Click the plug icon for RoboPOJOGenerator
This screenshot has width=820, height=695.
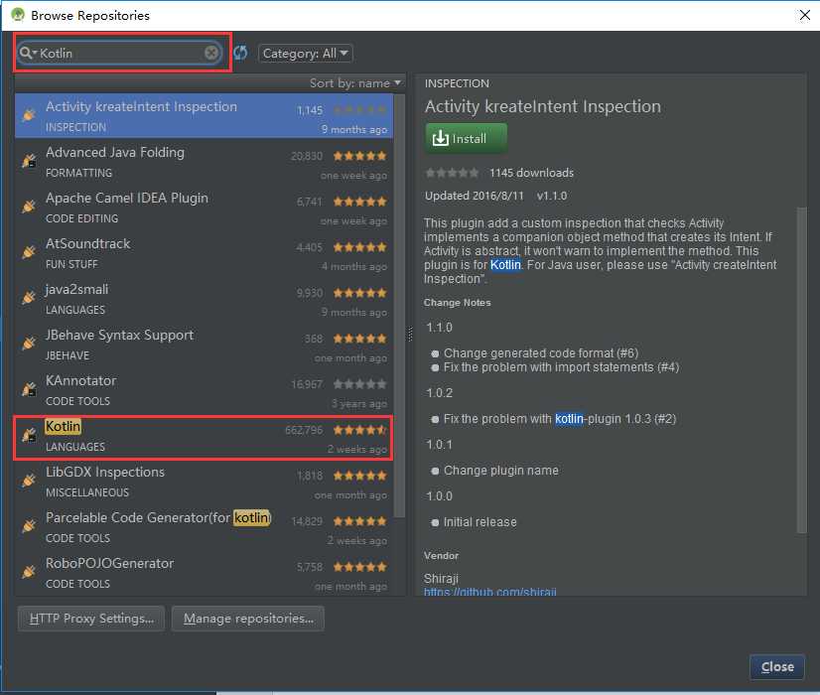pos(29,572)
